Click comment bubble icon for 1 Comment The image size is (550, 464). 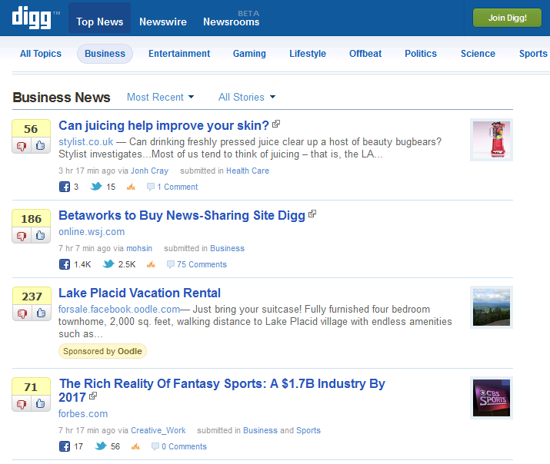pyautogui.click(x=151, y=187)
